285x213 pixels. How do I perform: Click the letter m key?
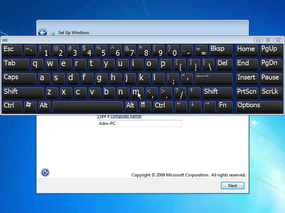pyautogui.click(x=137, y=93)
